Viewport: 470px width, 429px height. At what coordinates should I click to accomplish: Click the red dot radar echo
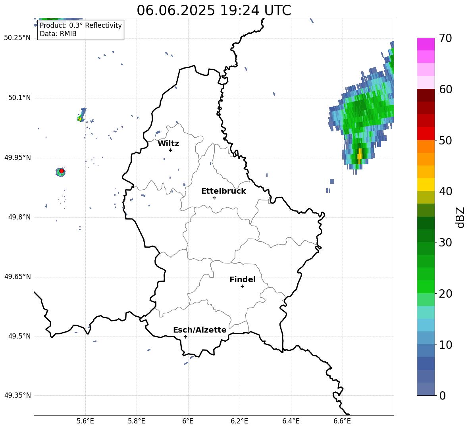62,171
